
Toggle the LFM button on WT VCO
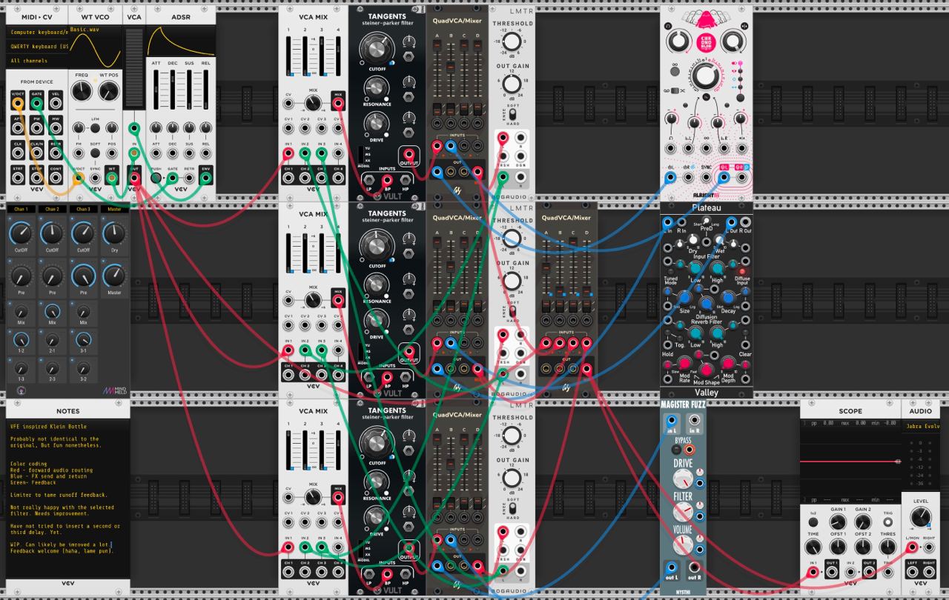coord(96,128)
